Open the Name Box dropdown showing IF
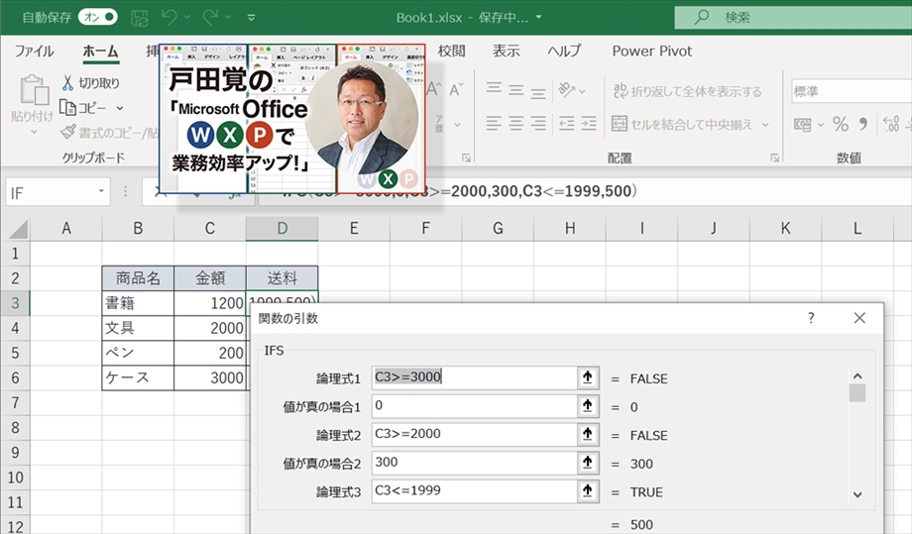Viewport: 912px width, 534px height. click(101, 191)
